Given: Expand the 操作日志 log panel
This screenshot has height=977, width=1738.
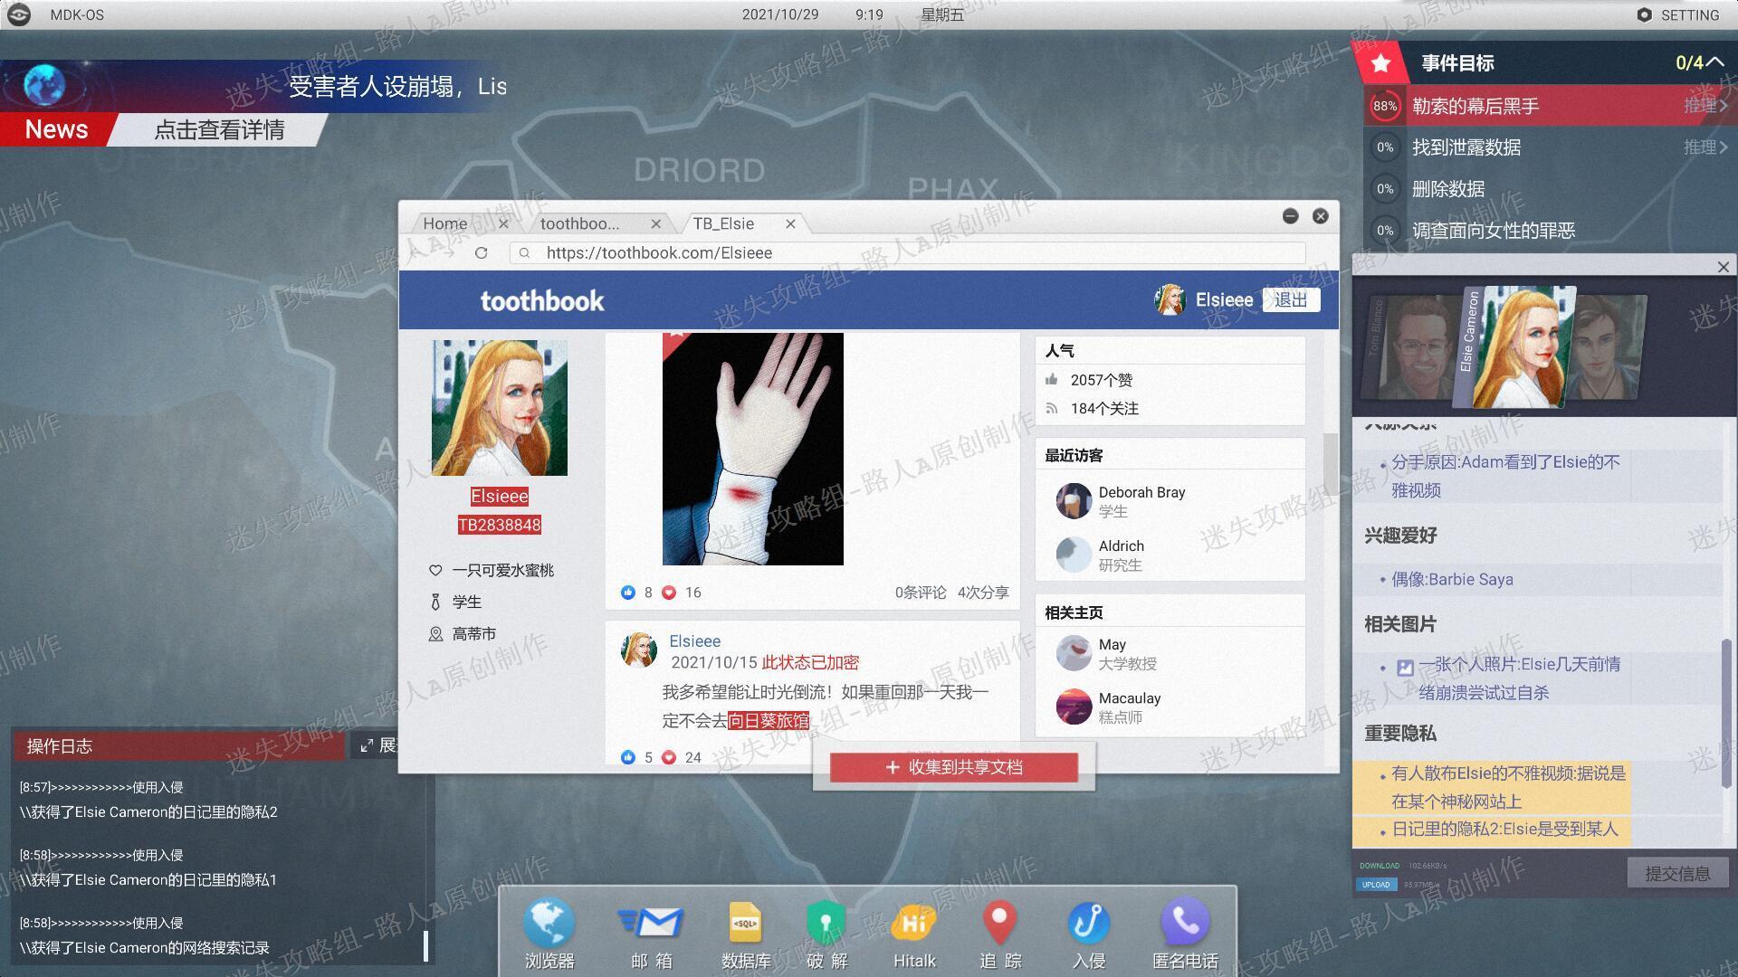Looking at the screenshot, I should [378, 745].
